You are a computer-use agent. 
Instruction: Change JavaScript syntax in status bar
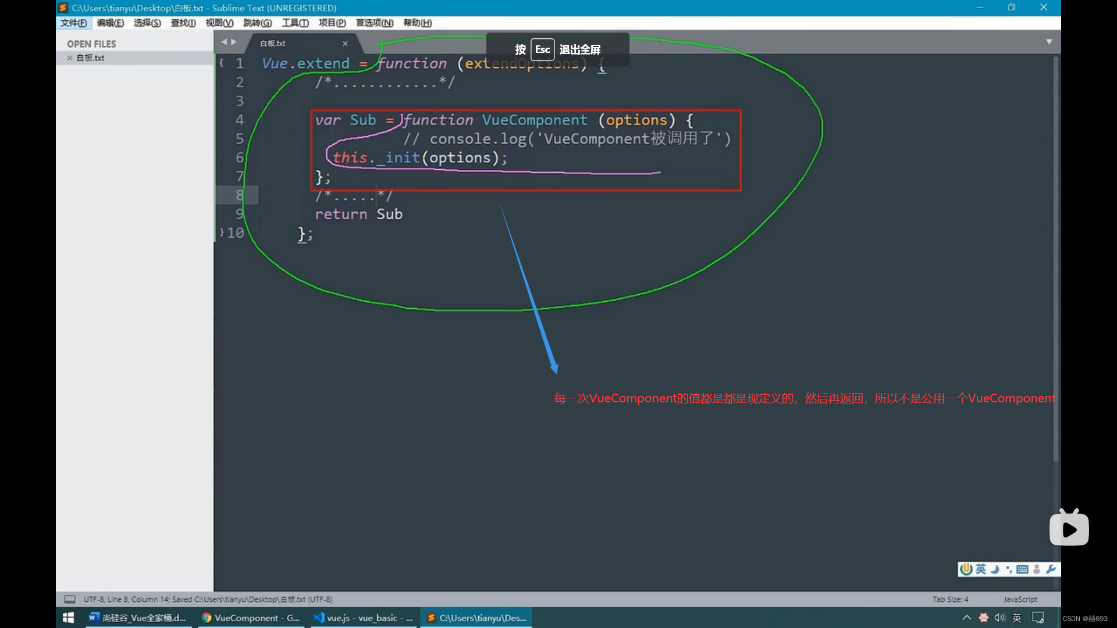coord(1020,599)
